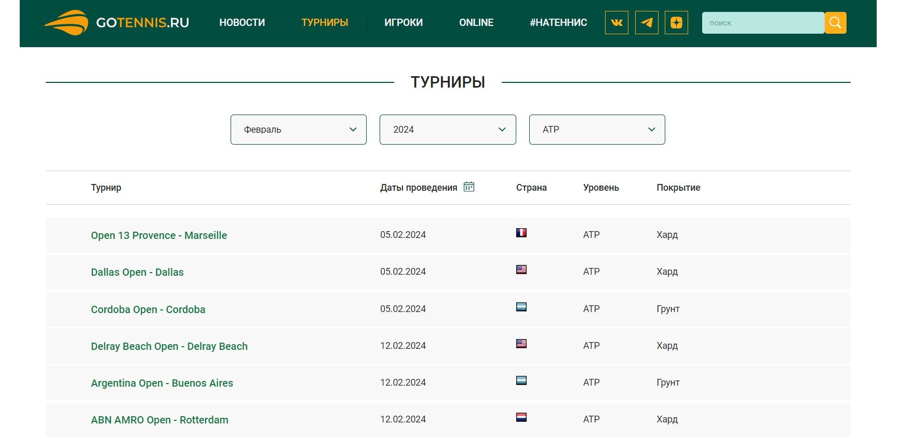
Task: Click the orange search magnifier button
Action: pos(835,23)
